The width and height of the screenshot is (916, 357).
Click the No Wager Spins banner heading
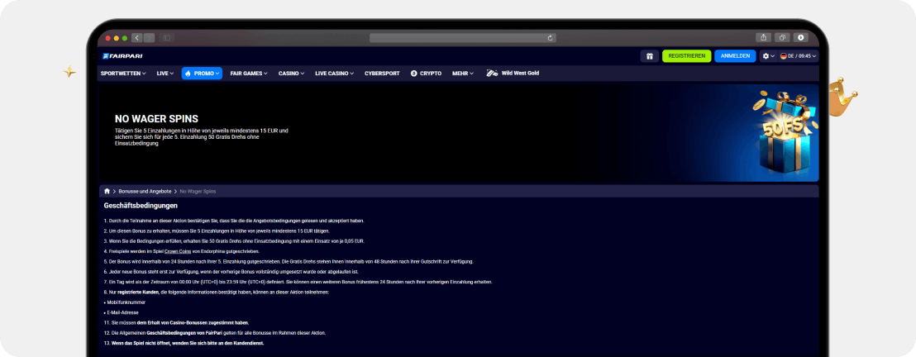[156, 119]
